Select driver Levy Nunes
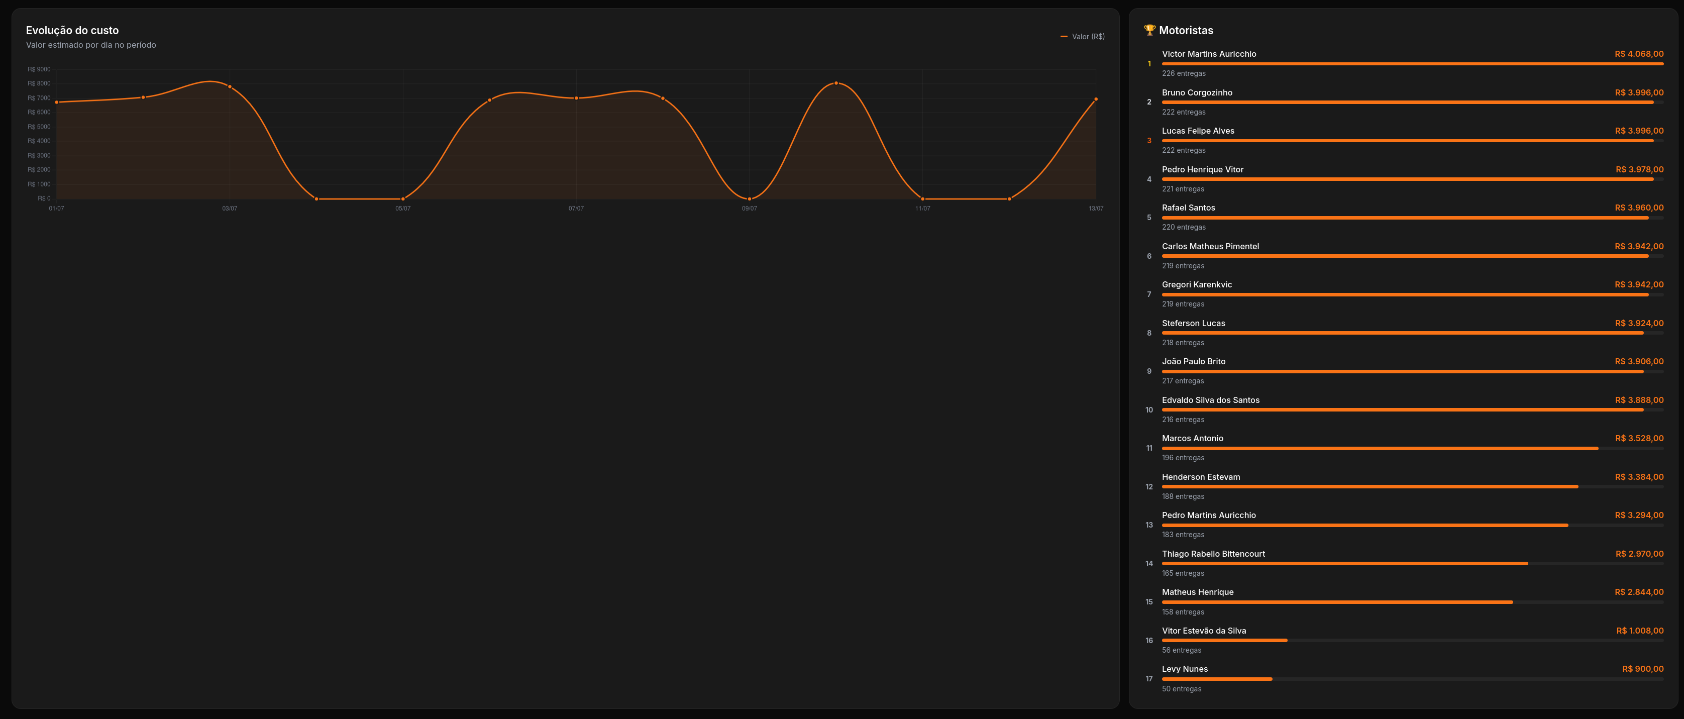 coord(1185,669)
